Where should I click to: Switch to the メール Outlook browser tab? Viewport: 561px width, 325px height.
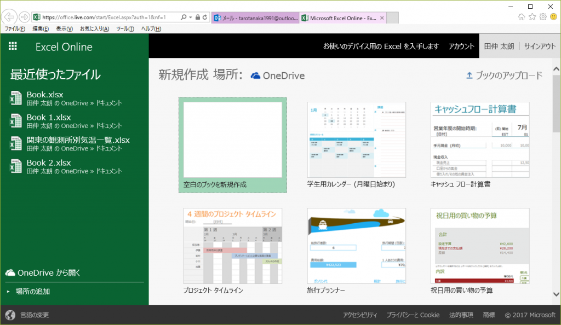[255, 18]
